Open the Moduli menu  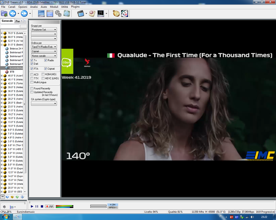[54, 7]
